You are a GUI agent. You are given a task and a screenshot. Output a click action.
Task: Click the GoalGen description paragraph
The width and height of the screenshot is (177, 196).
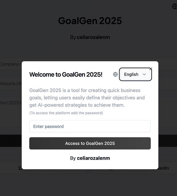pyautogui.click(x=87, y=98)
